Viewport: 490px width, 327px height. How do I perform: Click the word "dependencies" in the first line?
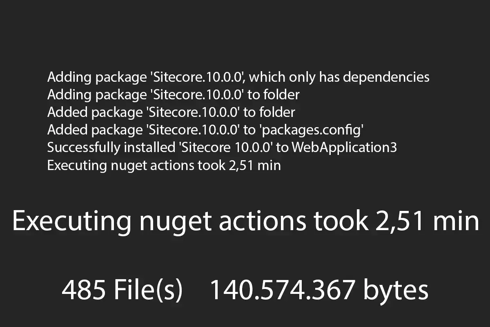click(386, 76)
